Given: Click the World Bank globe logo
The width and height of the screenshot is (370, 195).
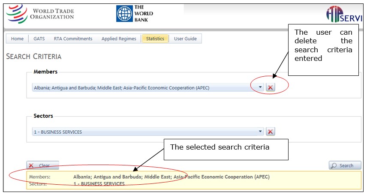Looking at the screenshot, I should pyautogui.click(x=124, y=14).
